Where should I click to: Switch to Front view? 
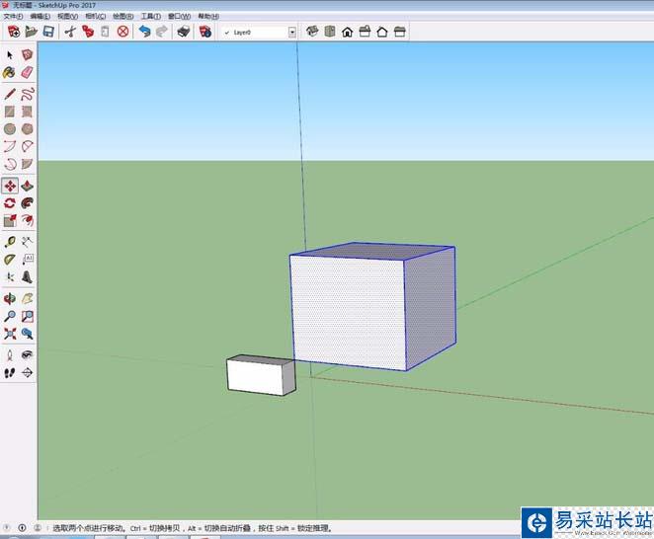pos(348,32)
